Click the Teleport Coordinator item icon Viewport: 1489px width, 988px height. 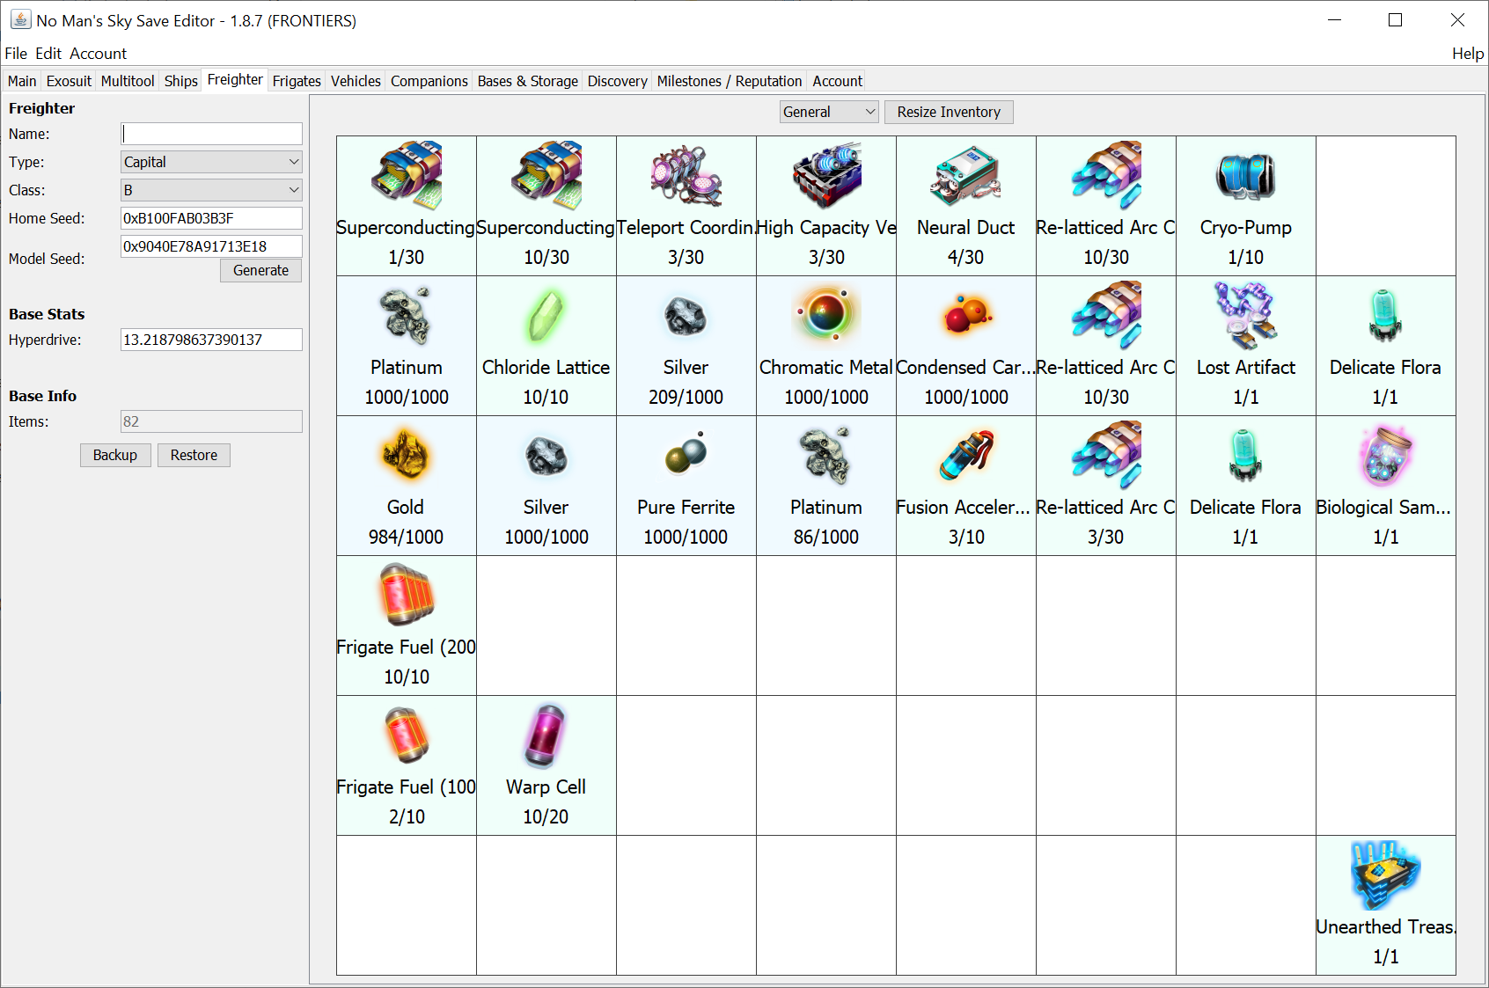(x=686, y=175)
